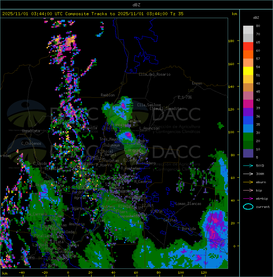Image resolution: width=273 pixels, height=277 pixels.
Task: Click the 0 km mark on vertical axis
Action: click(234, 246)
